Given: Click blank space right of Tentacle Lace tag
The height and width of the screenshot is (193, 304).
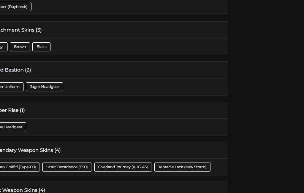Looking at the screenshot, I should pos(219,167).
